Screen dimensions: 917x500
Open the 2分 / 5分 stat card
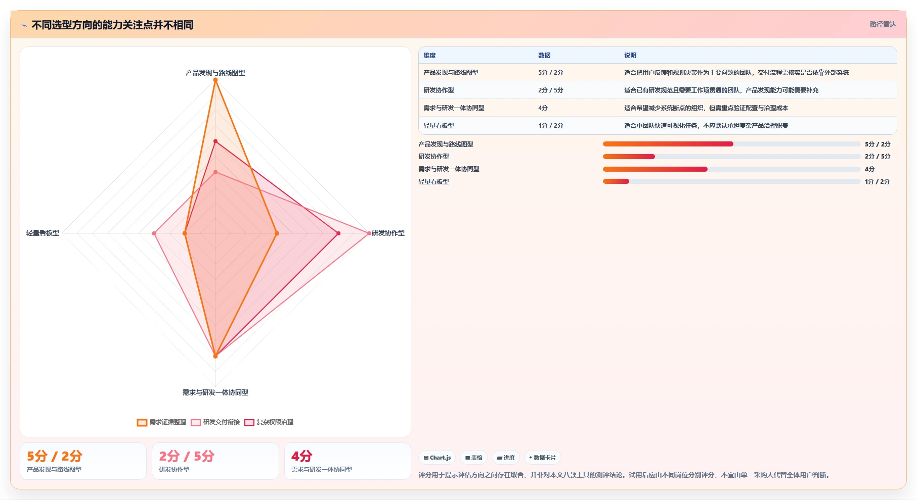pos(215,461)
